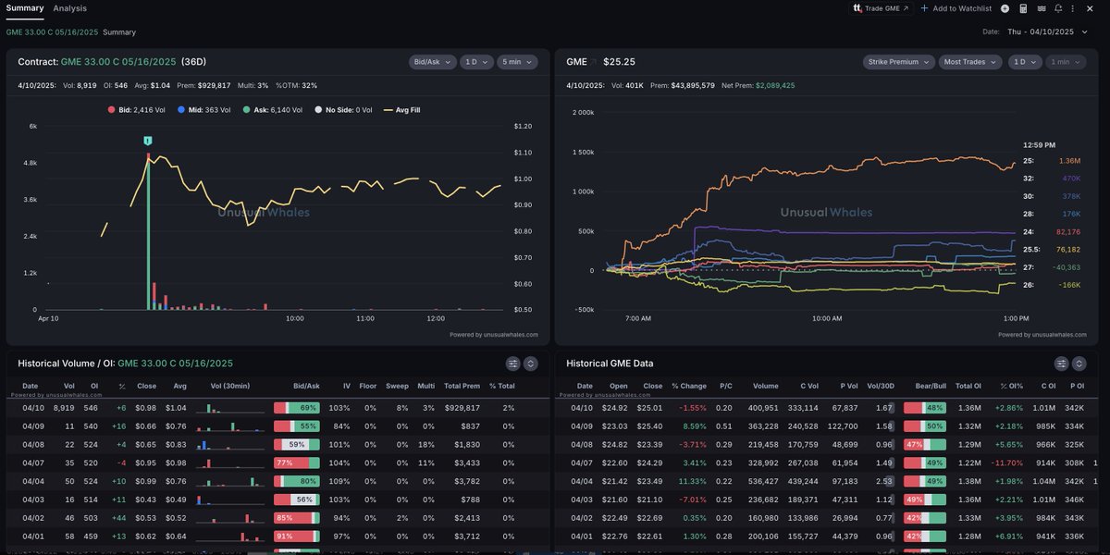Toggle the 25 strike series in legend
The height and width of the screenshot is (555, 1110).
coord(1052,161)
